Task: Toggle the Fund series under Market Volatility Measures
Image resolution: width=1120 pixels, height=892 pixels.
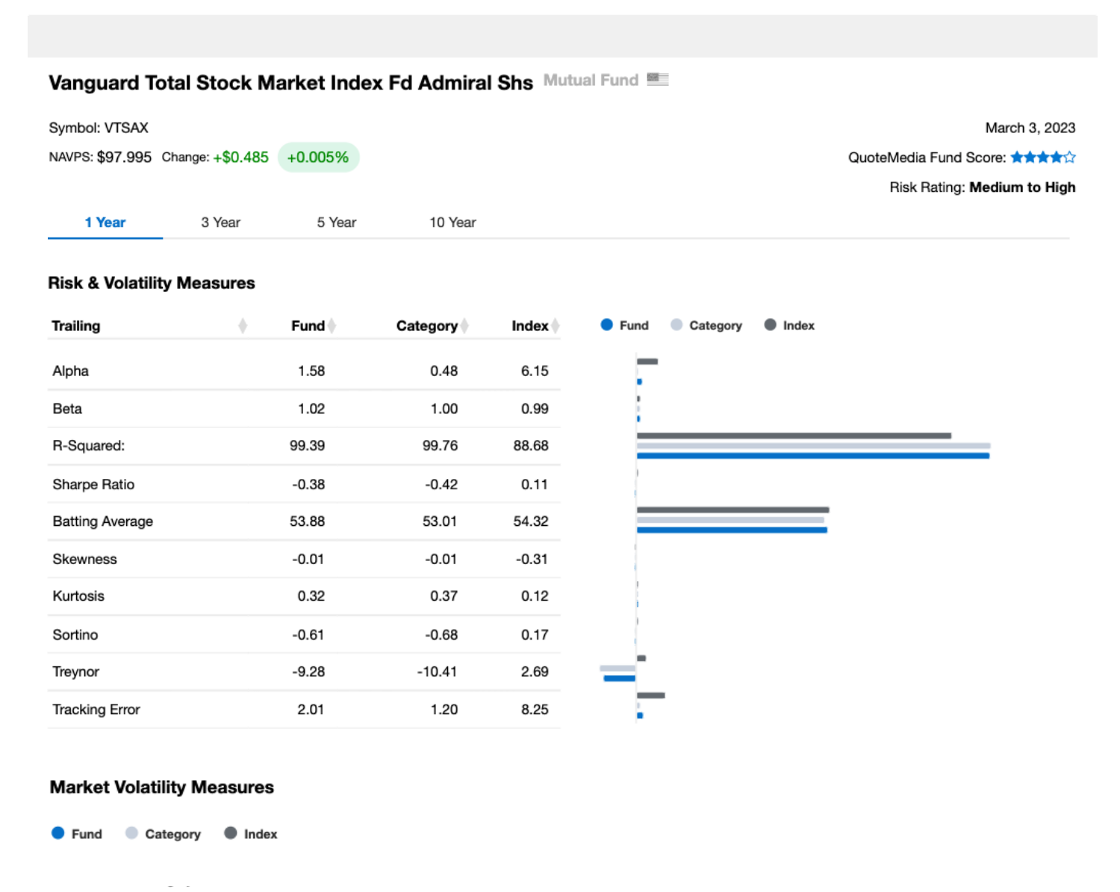Action: [59, 833]
